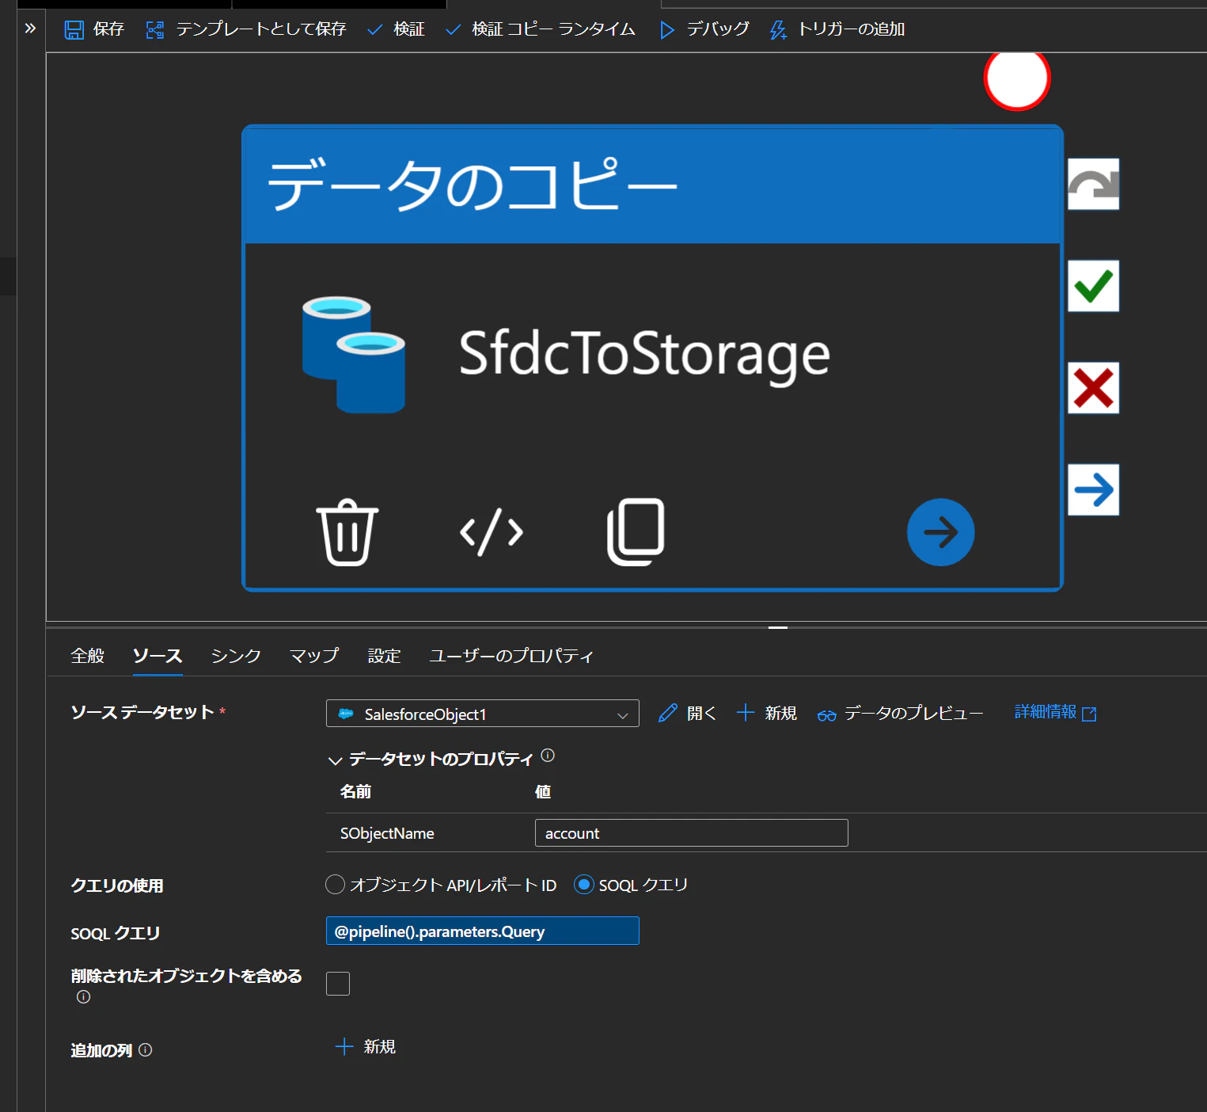
Task: Click info icon under 削除されたオブジェクトを含める
Action: [83, 997]
